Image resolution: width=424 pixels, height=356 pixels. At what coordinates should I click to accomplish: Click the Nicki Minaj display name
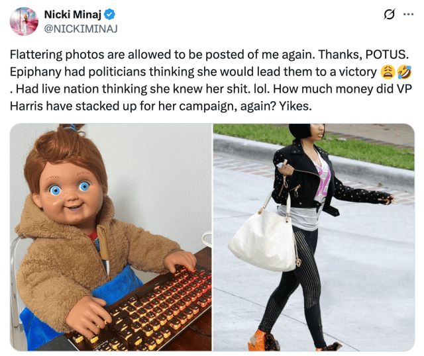pos(72,15)
